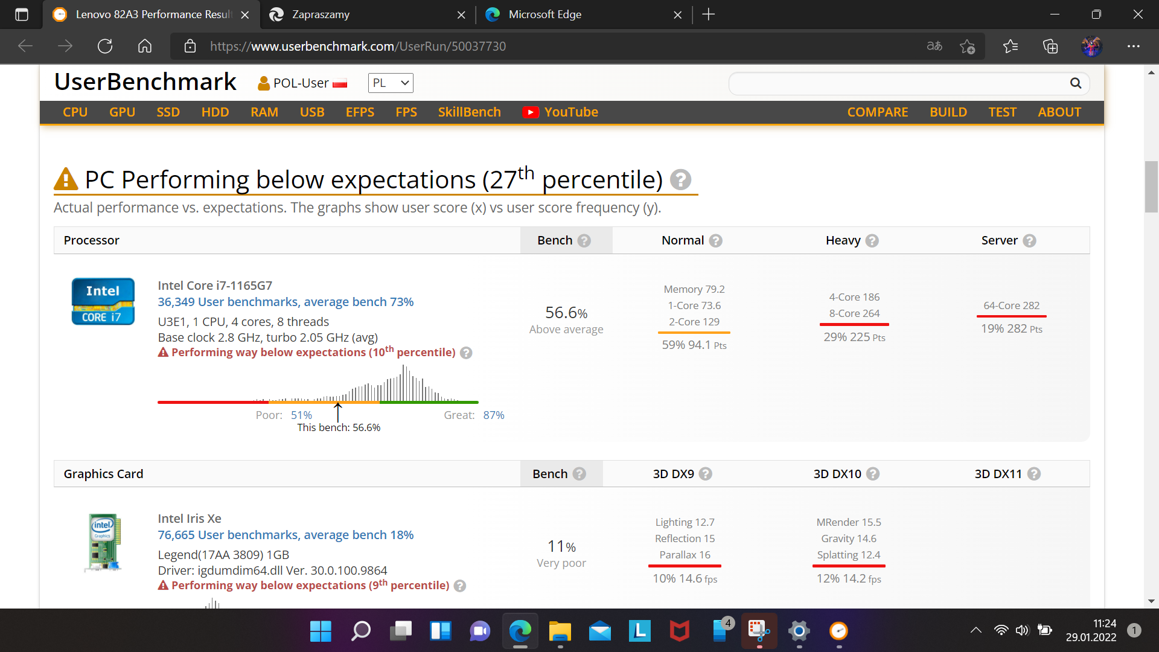Open the Wi-Fi network tray icon

point(1001,631)
